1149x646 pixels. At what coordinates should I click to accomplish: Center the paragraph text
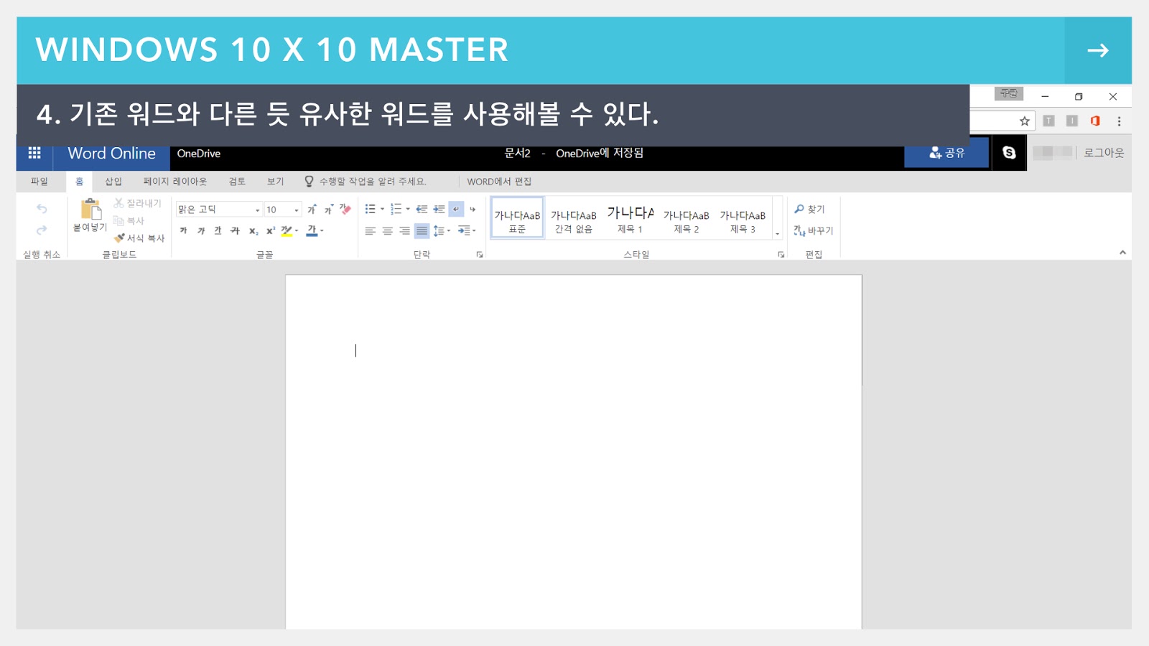point(387,231)
